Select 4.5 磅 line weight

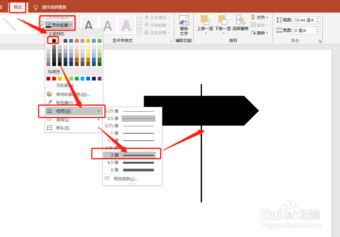[132, 163]
